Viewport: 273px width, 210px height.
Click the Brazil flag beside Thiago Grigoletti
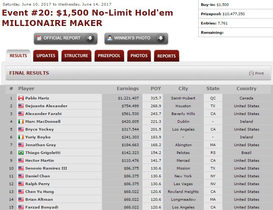coord(21,153)
